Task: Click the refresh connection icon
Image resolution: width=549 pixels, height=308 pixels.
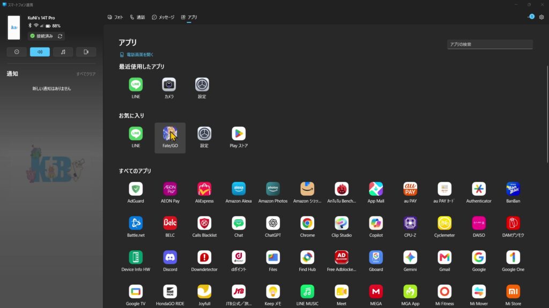Action: pos(60,36)
